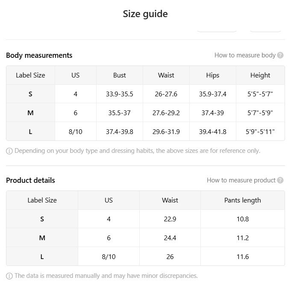The width and height of the screenshot is (288, 283).
Task: Select the 5'9"-5'11" height cell
Action: point(260,132)
